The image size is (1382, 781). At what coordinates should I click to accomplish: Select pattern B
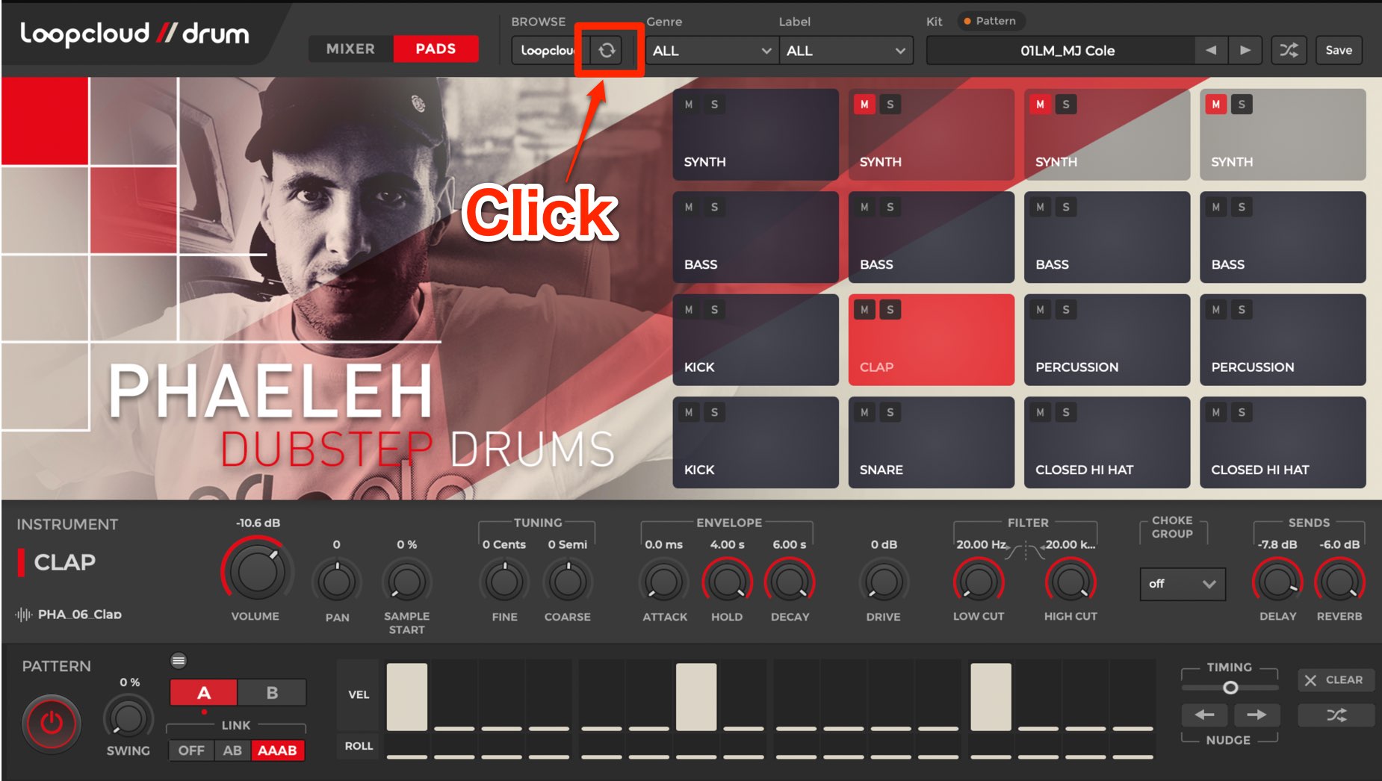tap(272, 693)
